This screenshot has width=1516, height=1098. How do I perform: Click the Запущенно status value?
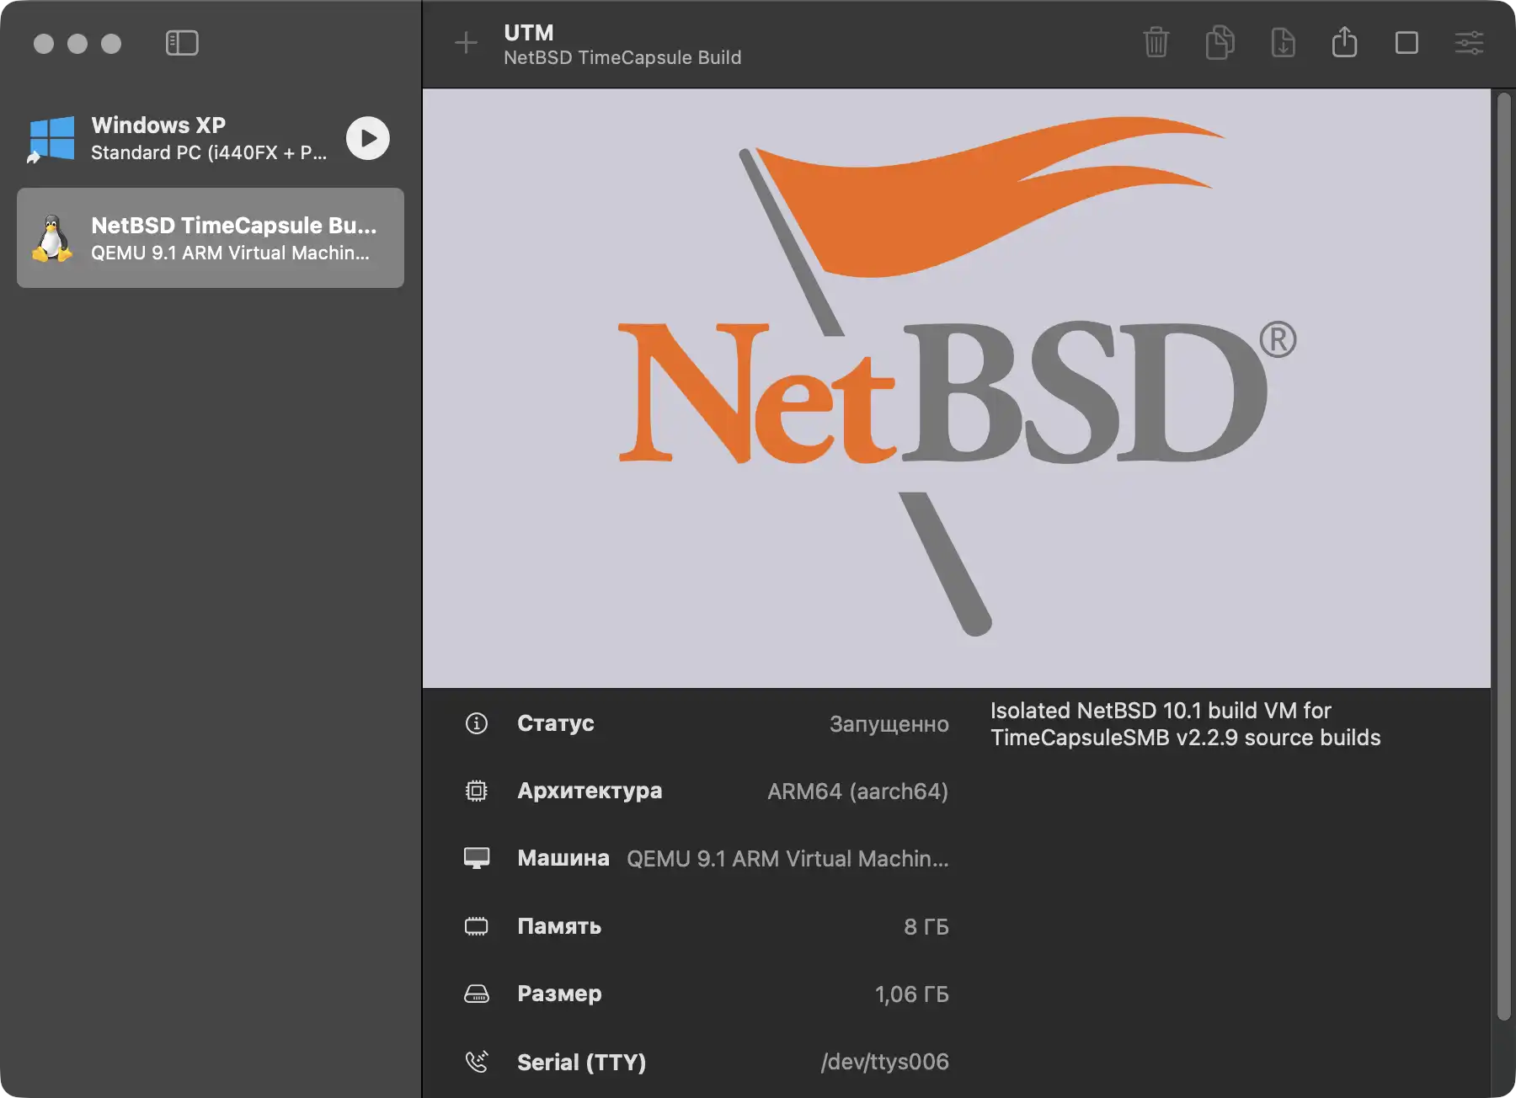(889, 724)
